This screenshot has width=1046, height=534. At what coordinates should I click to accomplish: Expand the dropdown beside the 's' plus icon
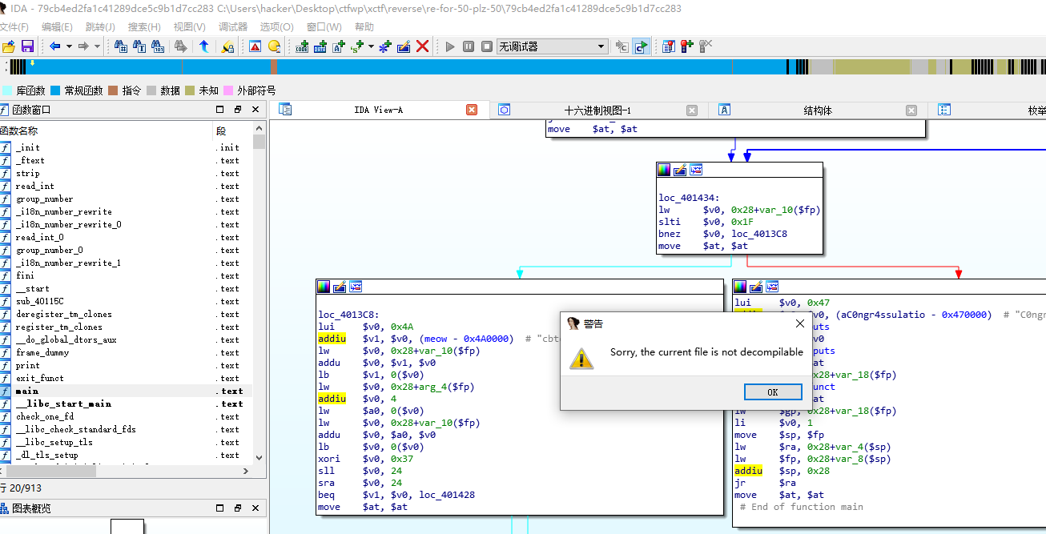(371, 46)
